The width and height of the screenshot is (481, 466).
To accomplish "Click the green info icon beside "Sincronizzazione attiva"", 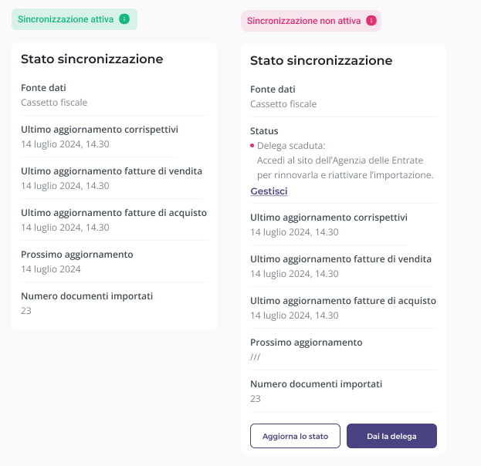I will click(124, 19).
